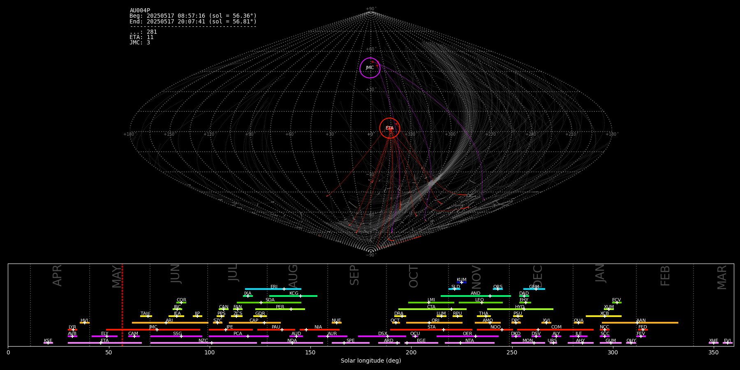Click the NTA shower label
The image size is (740, 370).
point(469,341)
